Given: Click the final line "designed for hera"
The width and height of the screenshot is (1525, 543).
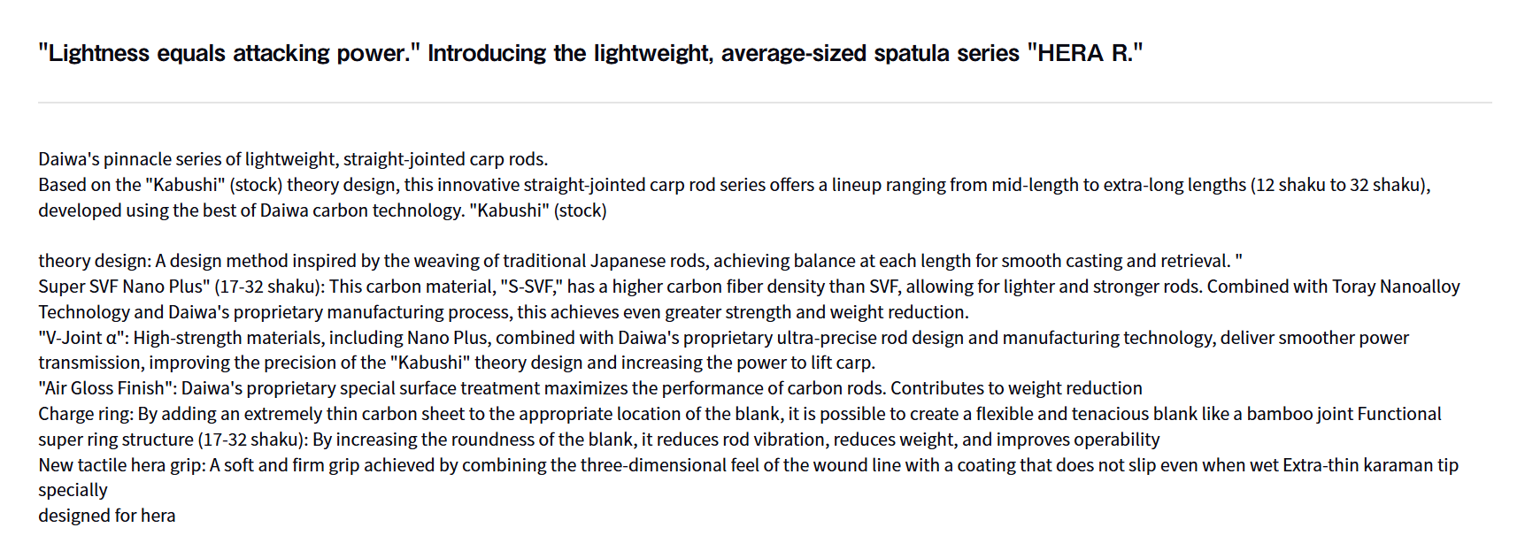Looking at the screenshot, I should [107, 516].
